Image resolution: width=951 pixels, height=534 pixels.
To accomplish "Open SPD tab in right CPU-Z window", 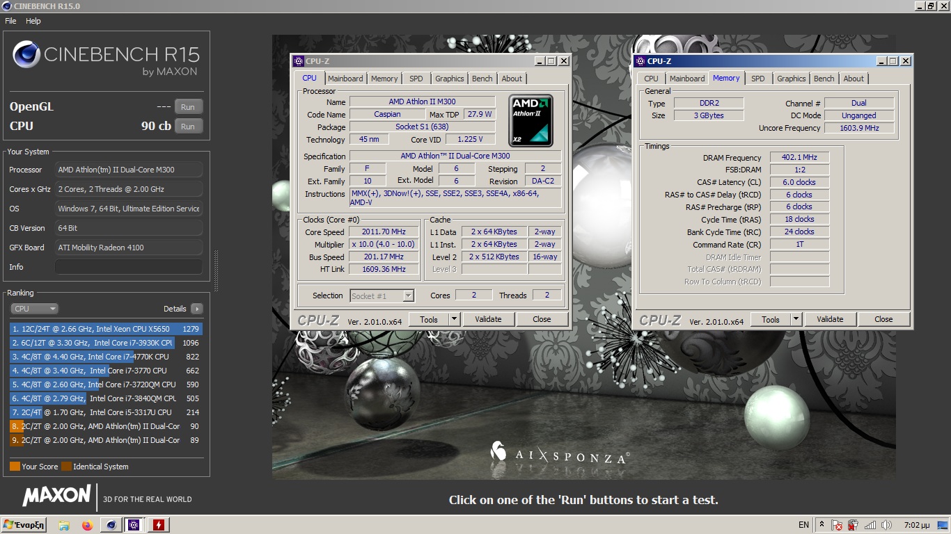I will pos(758,79).
